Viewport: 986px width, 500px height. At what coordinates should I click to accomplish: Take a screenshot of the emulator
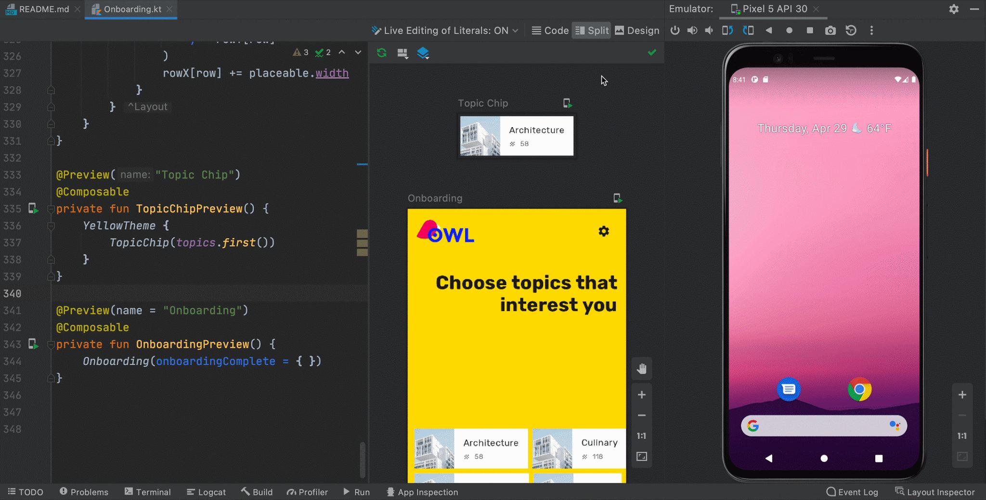(830, 30)
